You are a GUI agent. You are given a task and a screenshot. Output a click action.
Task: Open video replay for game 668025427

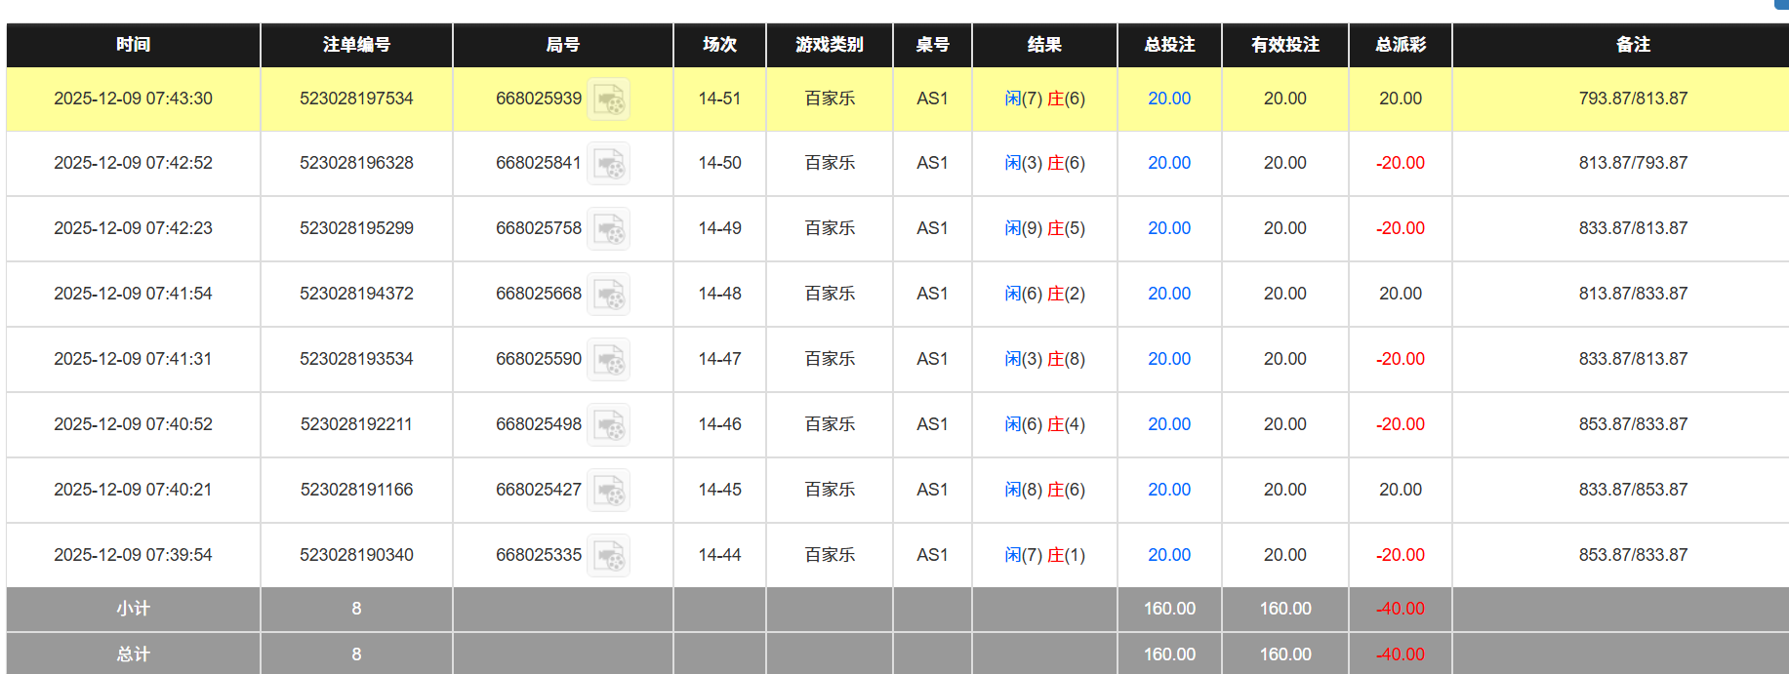609,490
